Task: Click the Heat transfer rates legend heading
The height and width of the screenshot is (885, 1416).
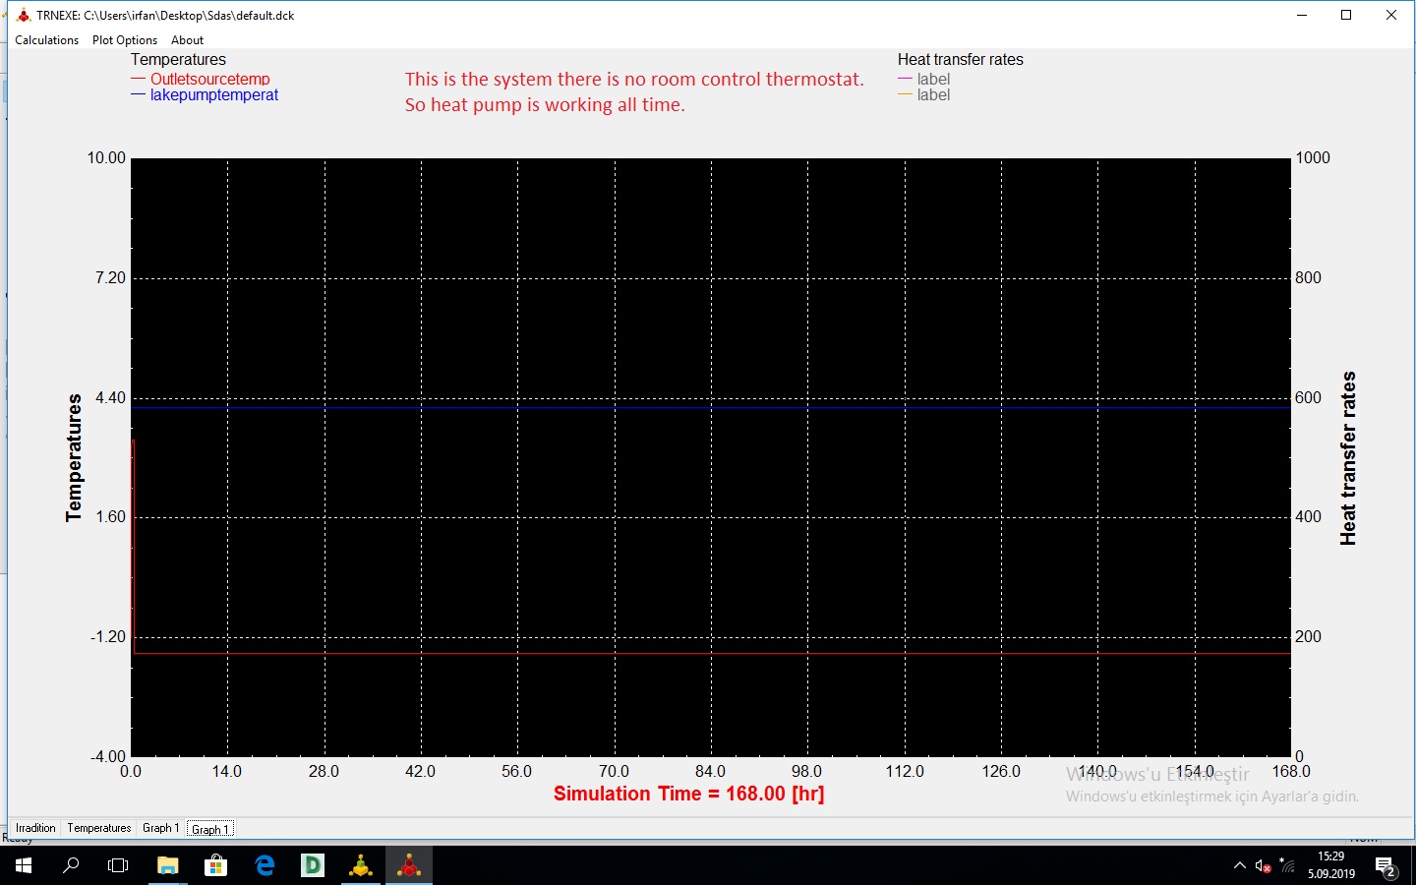Action: tap(961, 60)
